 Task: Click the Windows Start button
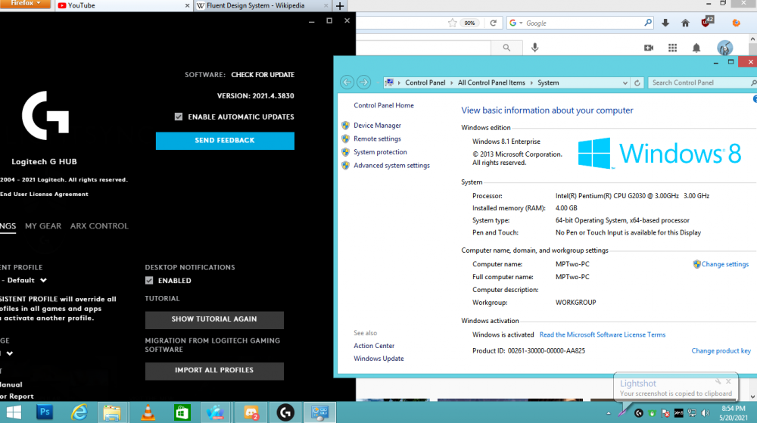(14, 412)
